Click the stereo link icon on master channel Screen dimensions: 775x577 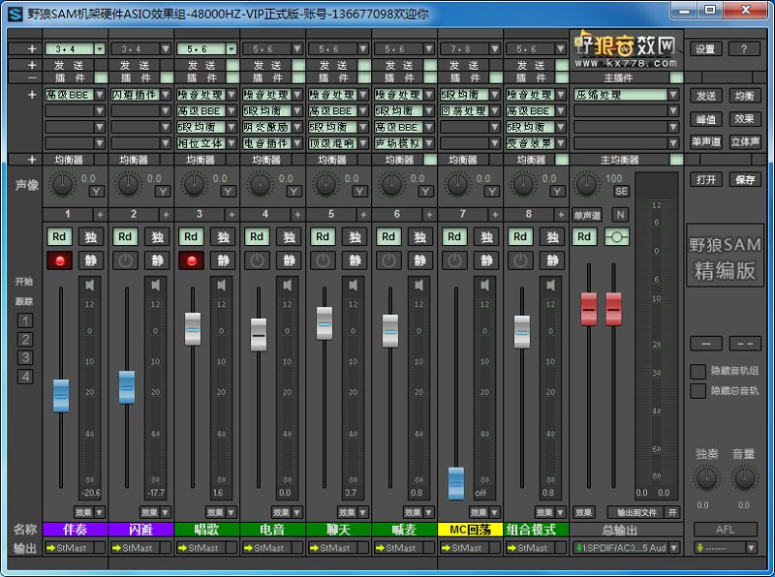616,237
